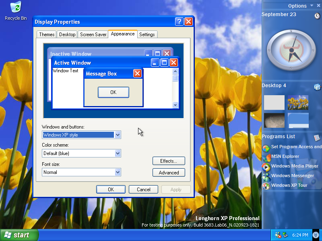Click the clock icon beside September 23

[x=317, y=16]
